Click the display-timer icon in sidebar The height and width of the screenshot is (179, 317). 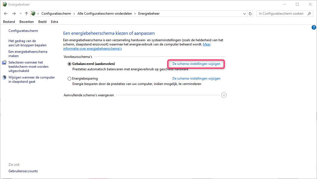[4, 62]
